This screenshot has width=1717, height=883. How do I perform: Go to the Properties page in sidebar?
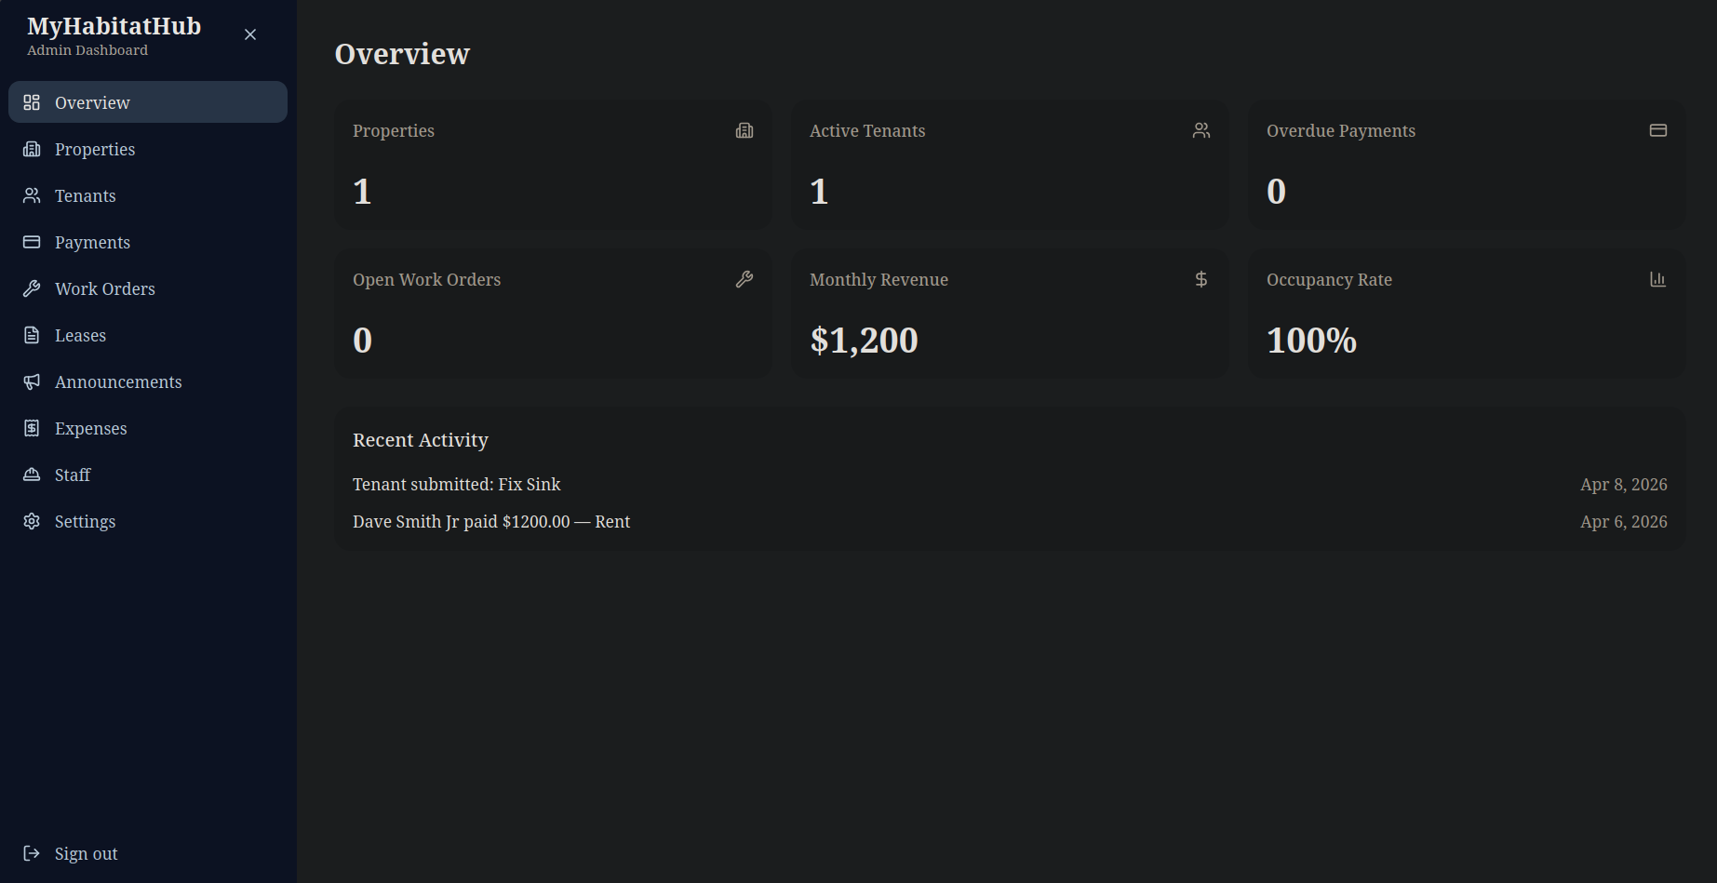(x=95, y=149)
